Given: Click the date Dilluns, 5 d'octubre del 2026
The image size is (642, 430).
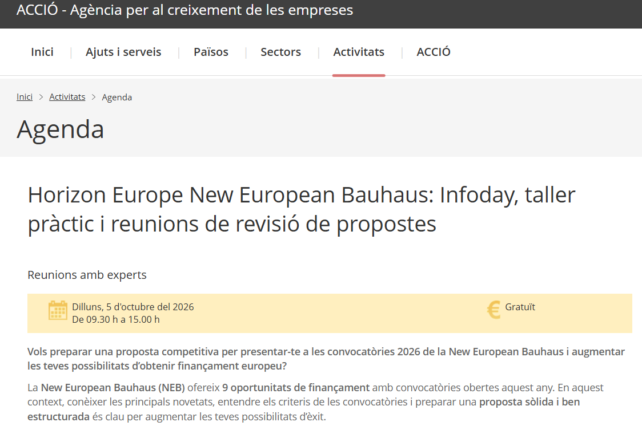Looking at the screenshot, I should 133,307.
